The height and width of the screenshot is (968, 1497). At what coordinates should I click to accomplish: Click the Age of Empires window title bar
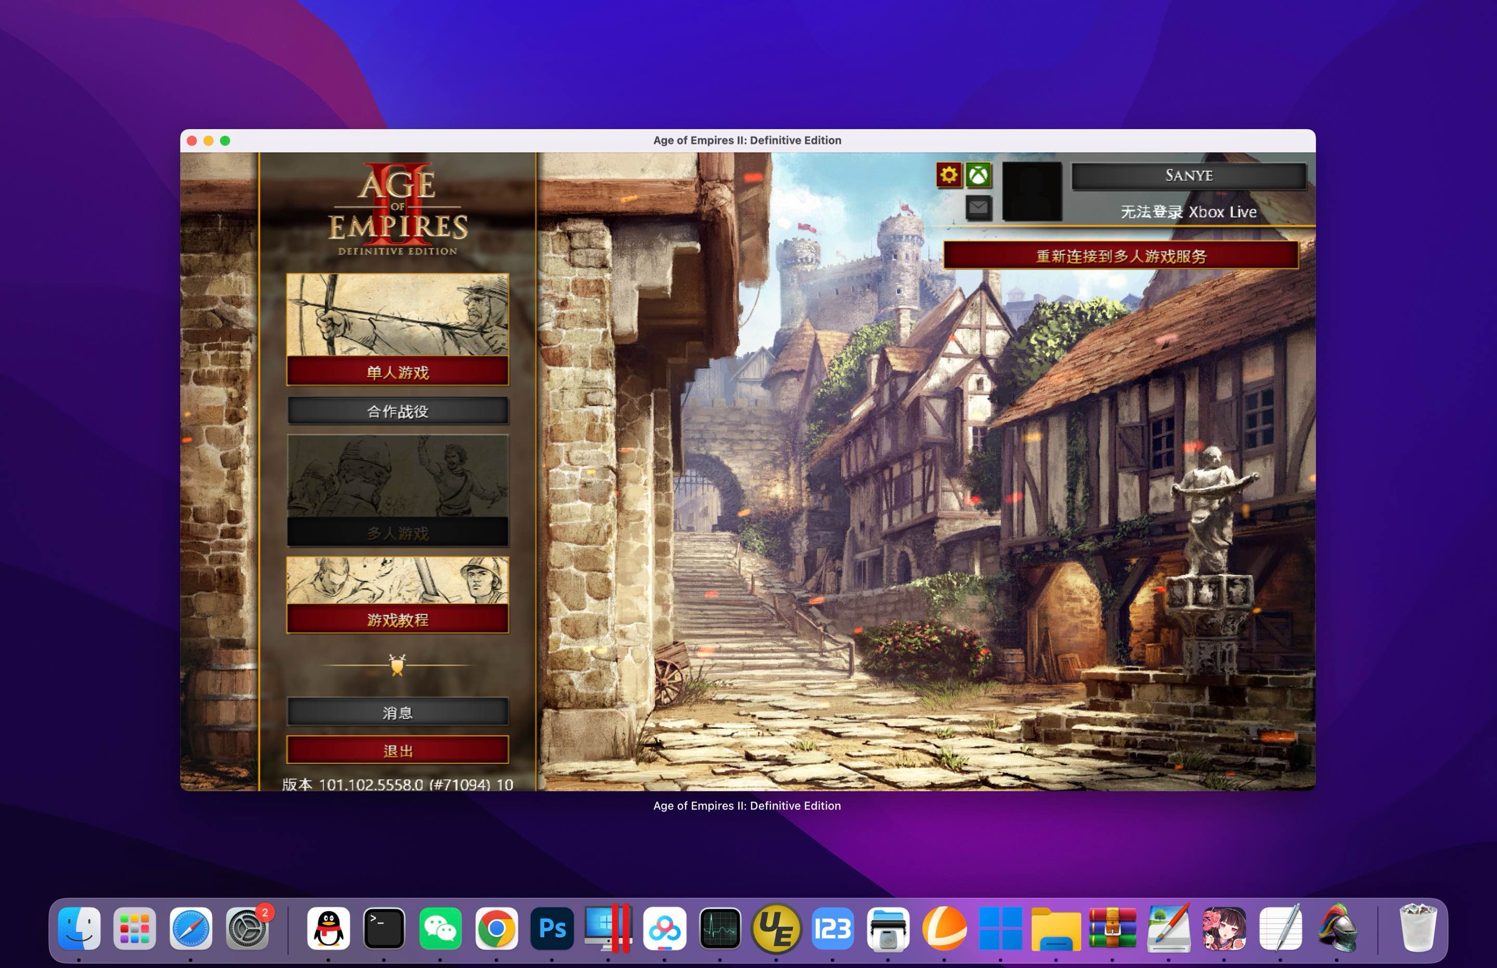pyautogui.click(x=747, y=140)
